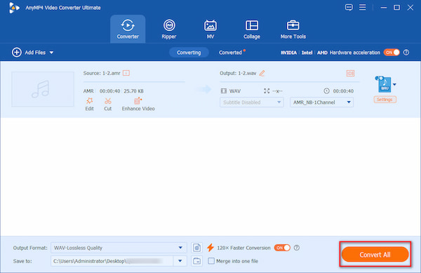This screenshot has width=421, height=273.
Task: Select the Converting tab
Action: 189,53
